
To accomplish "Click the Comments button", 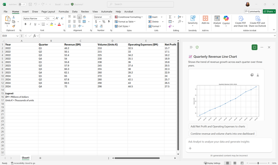I will tap(253, 11).
